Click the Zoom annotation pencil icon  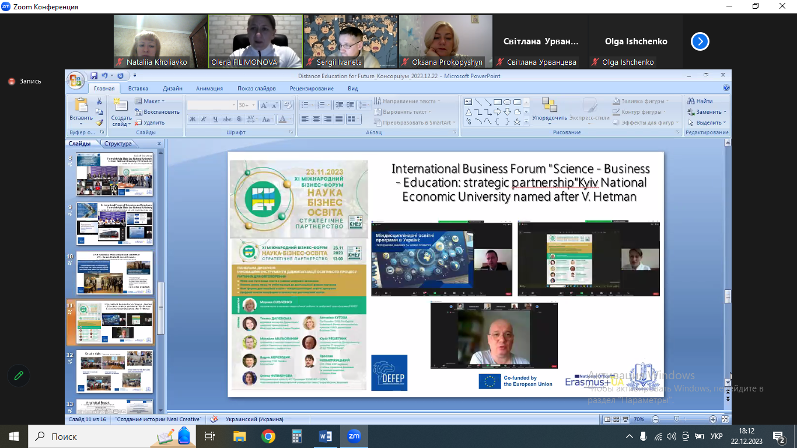pyautogui.click(x=19, y=375)
